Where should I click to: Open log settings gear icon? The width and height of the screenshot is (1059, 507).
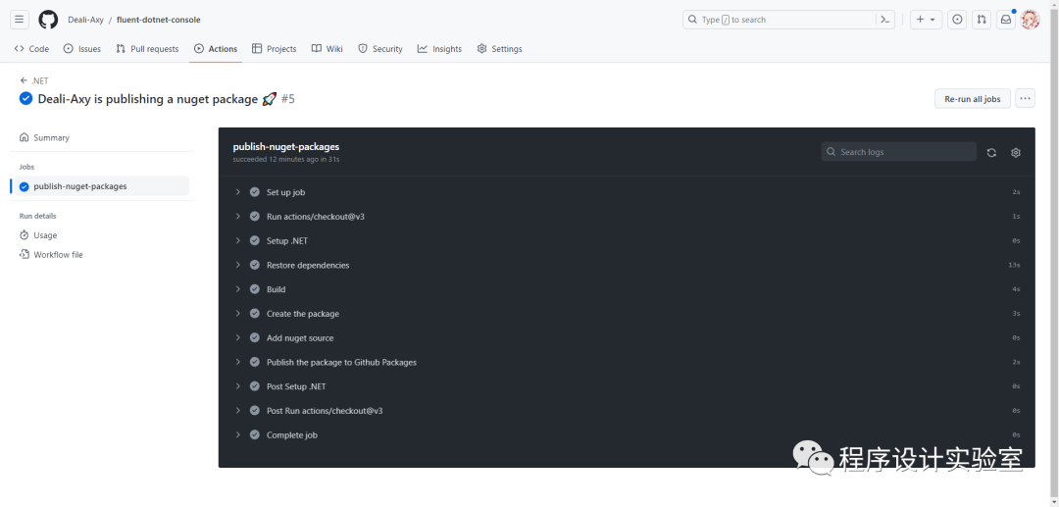click(x=1016, y=153)
